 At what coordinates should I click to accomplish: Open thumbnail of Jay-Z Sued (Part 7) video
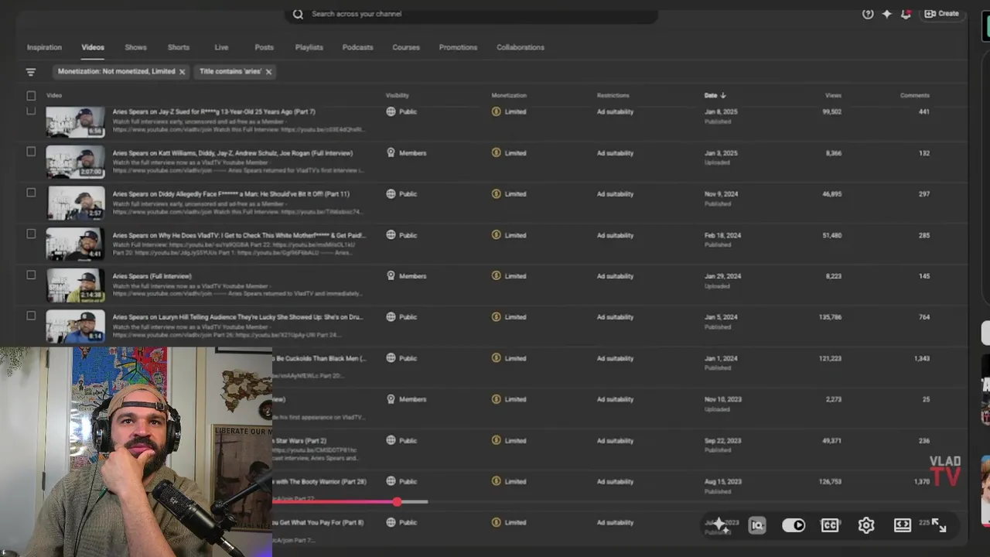(75, 121)
